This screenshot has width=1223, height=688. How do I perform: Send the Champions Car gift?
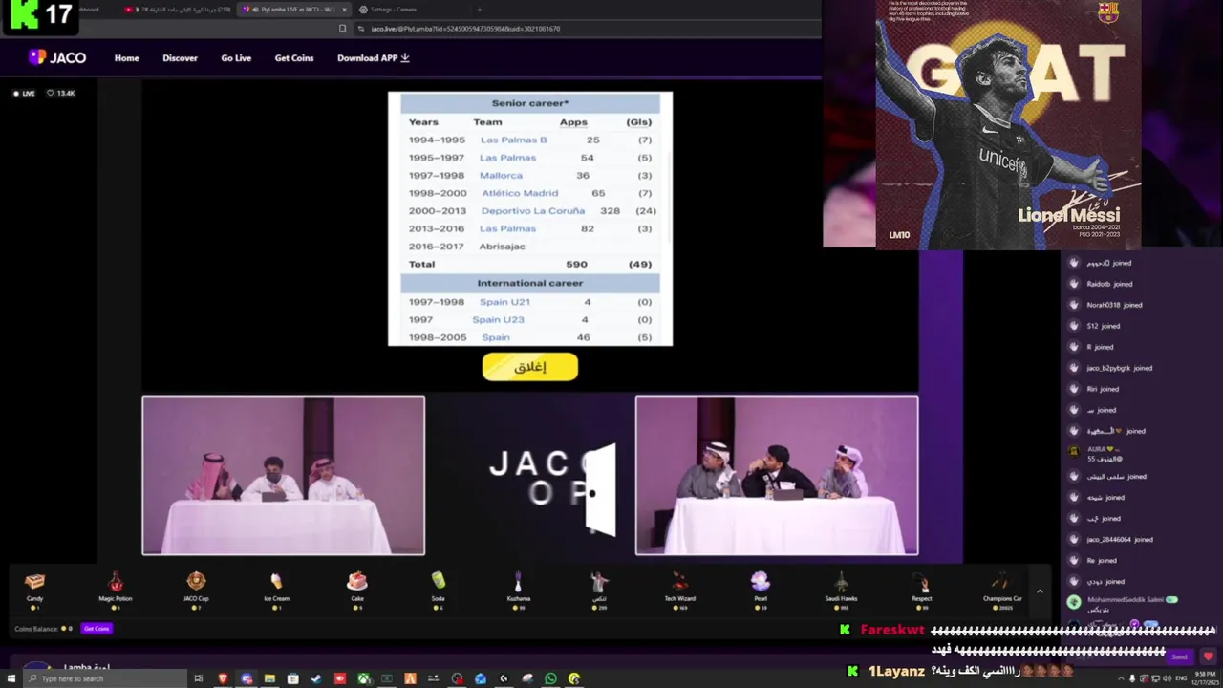click(x=1002, y=587)
